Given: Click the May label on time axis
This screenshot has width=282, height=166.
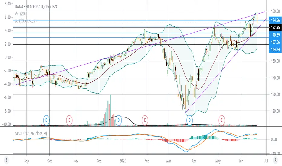Looking at the screenshot, I should tap(218, 161).
